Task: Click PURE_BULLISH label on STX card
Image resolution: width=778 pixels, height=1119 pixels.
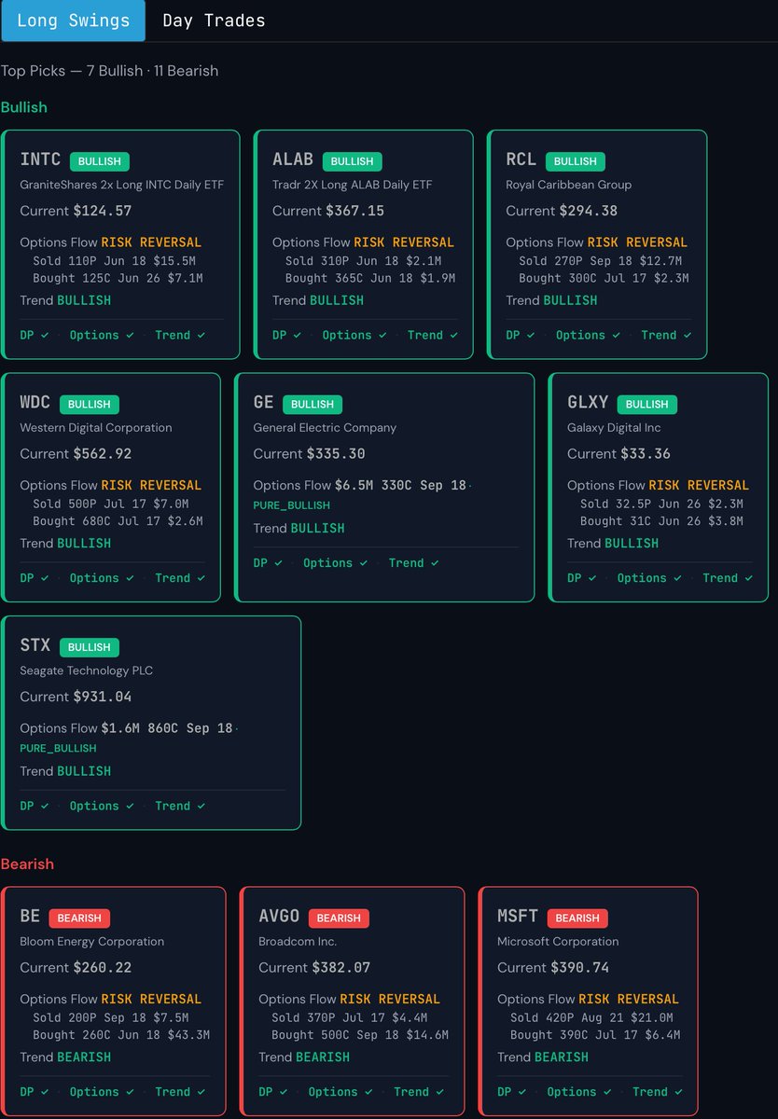Action: click(58, 748)
